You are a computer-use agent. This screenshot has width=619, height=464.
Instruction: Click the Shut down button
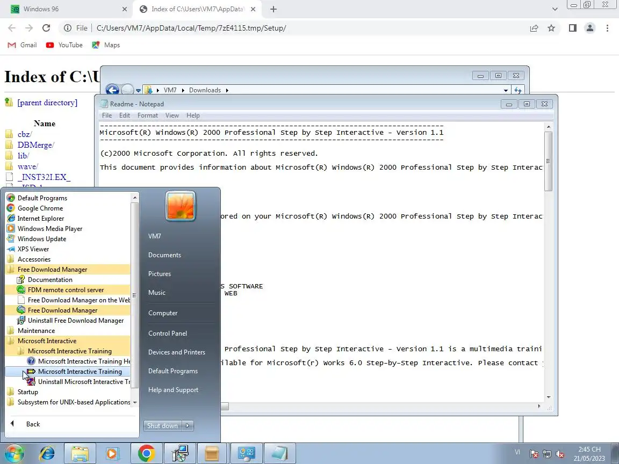[x=162, y=426]
